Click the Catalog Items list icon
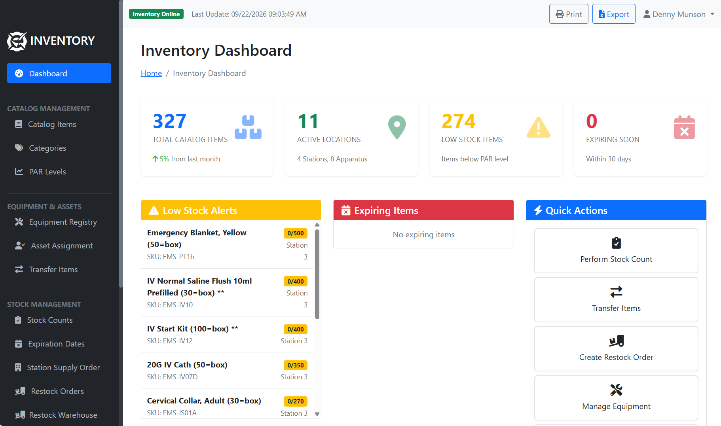The height and width of the screenshot is (426, 721). (x=19, y=124)
